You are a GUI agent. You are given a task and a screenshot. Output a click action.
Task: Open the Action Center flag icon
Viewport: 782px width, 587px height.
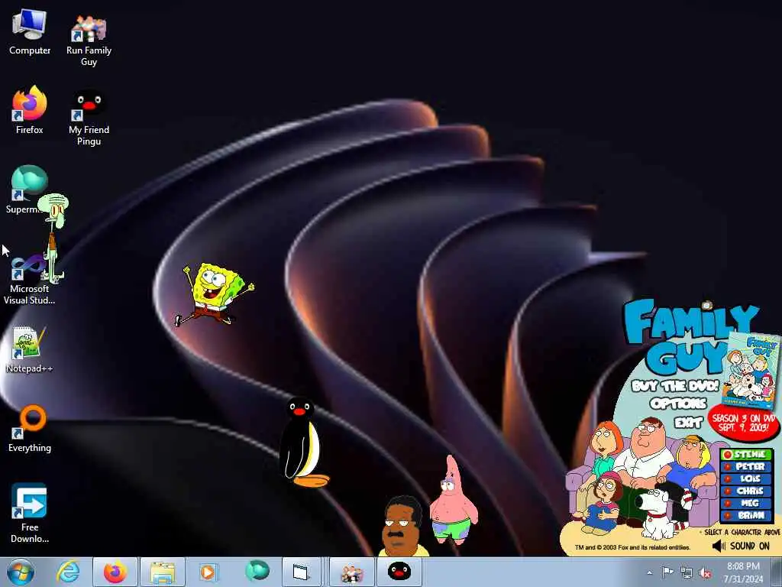point(667,572)
